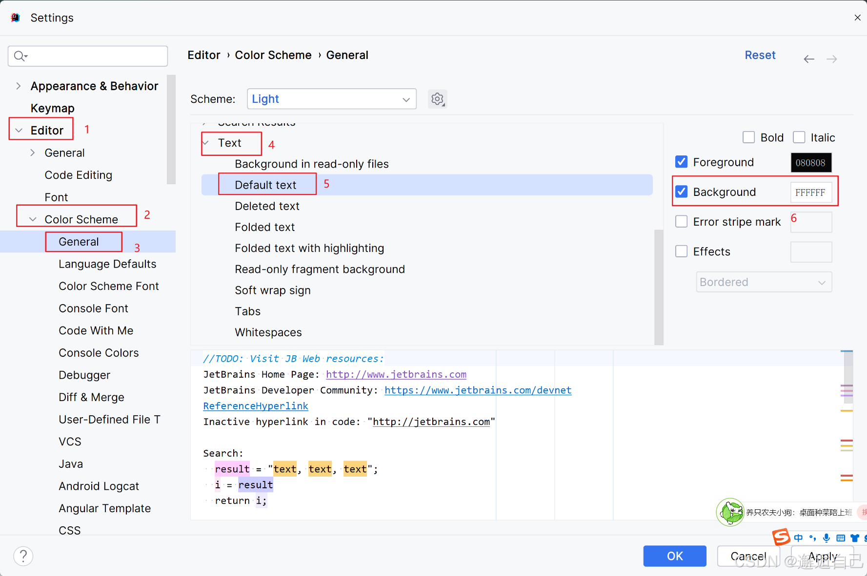
Task: Click the search magnifier icon
Action: pyautogui.click(x=20, y=56)
